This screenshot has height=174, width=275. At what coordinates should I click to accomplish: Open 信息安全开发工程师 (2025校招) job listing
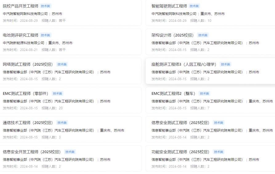pos(32,152)
